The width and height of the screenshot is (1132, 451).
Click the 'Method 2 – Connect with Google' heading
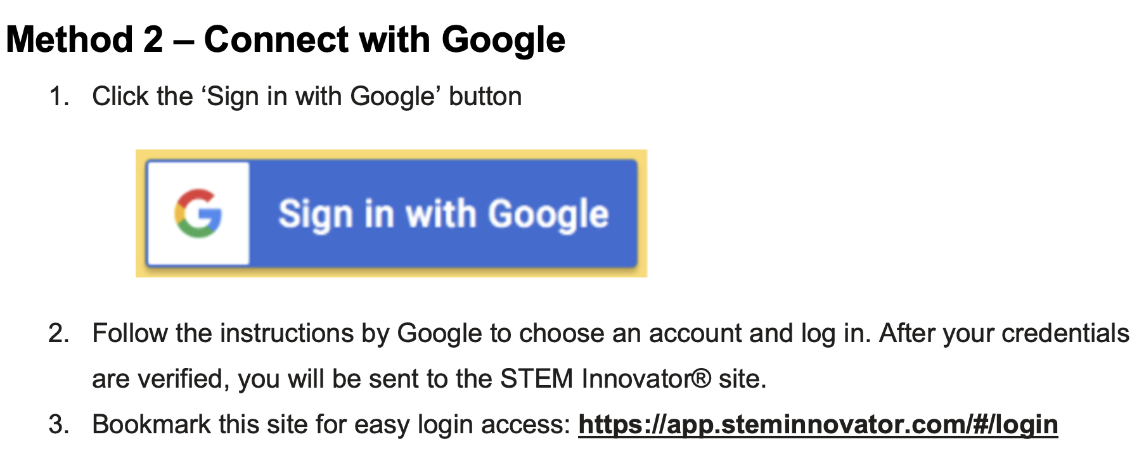[285, 39]
